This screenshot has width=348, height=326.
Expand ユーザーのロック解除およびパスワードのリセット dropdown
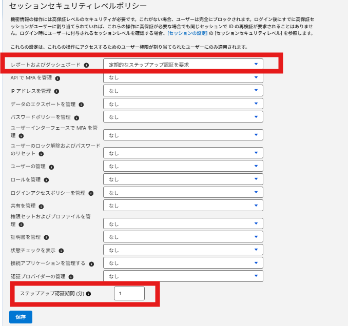183,153
